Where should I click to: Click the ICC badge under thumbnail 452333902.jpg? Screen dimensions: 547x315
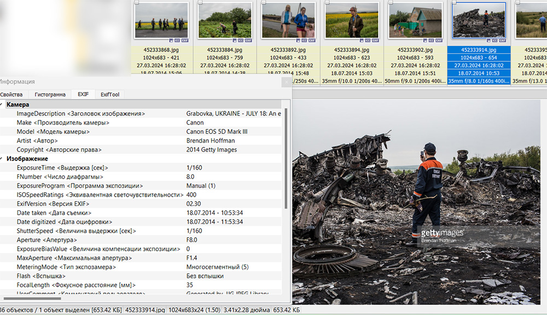(431, 41)
